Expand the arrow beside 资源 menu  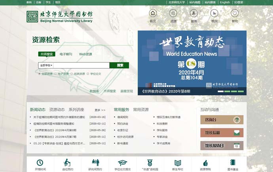(x=180, y=11)
